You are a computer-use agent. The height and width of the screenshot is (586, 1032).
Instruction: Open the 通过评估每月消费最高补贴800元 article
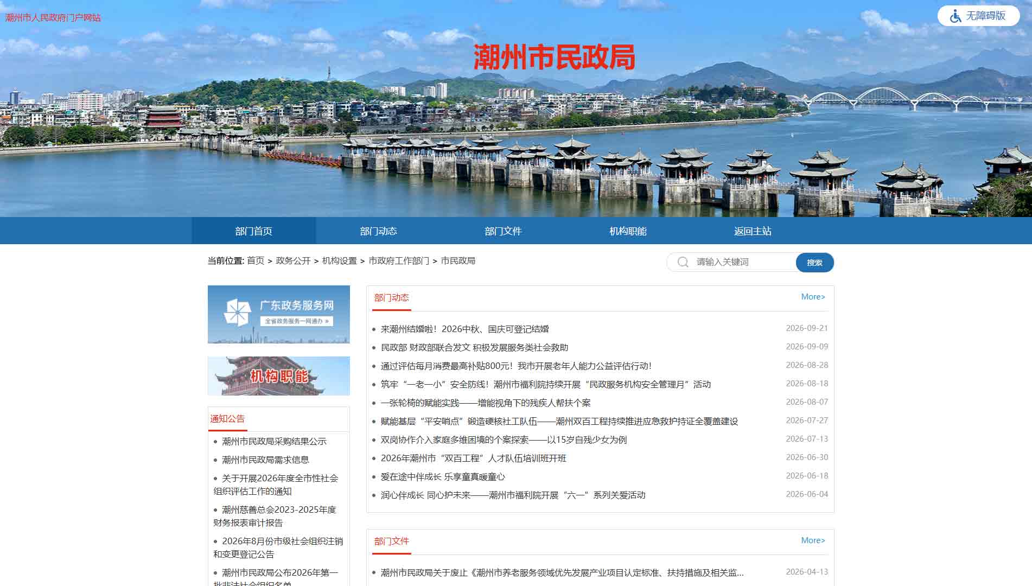tap(516, 366)
